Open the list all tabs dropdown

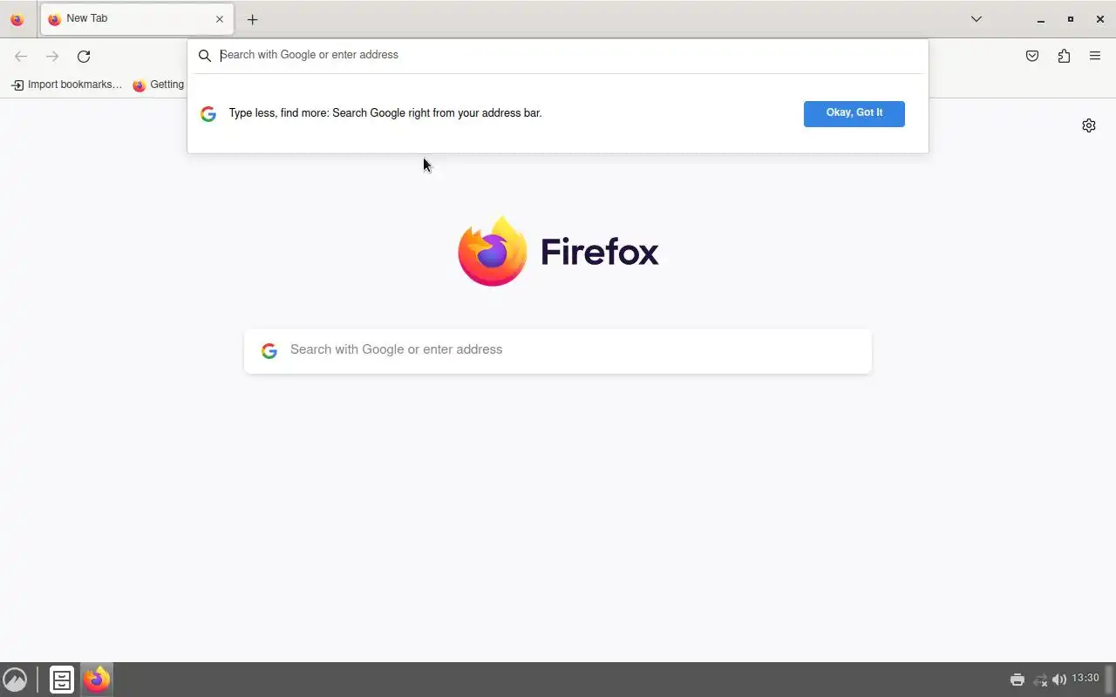[x=976, y=19]
